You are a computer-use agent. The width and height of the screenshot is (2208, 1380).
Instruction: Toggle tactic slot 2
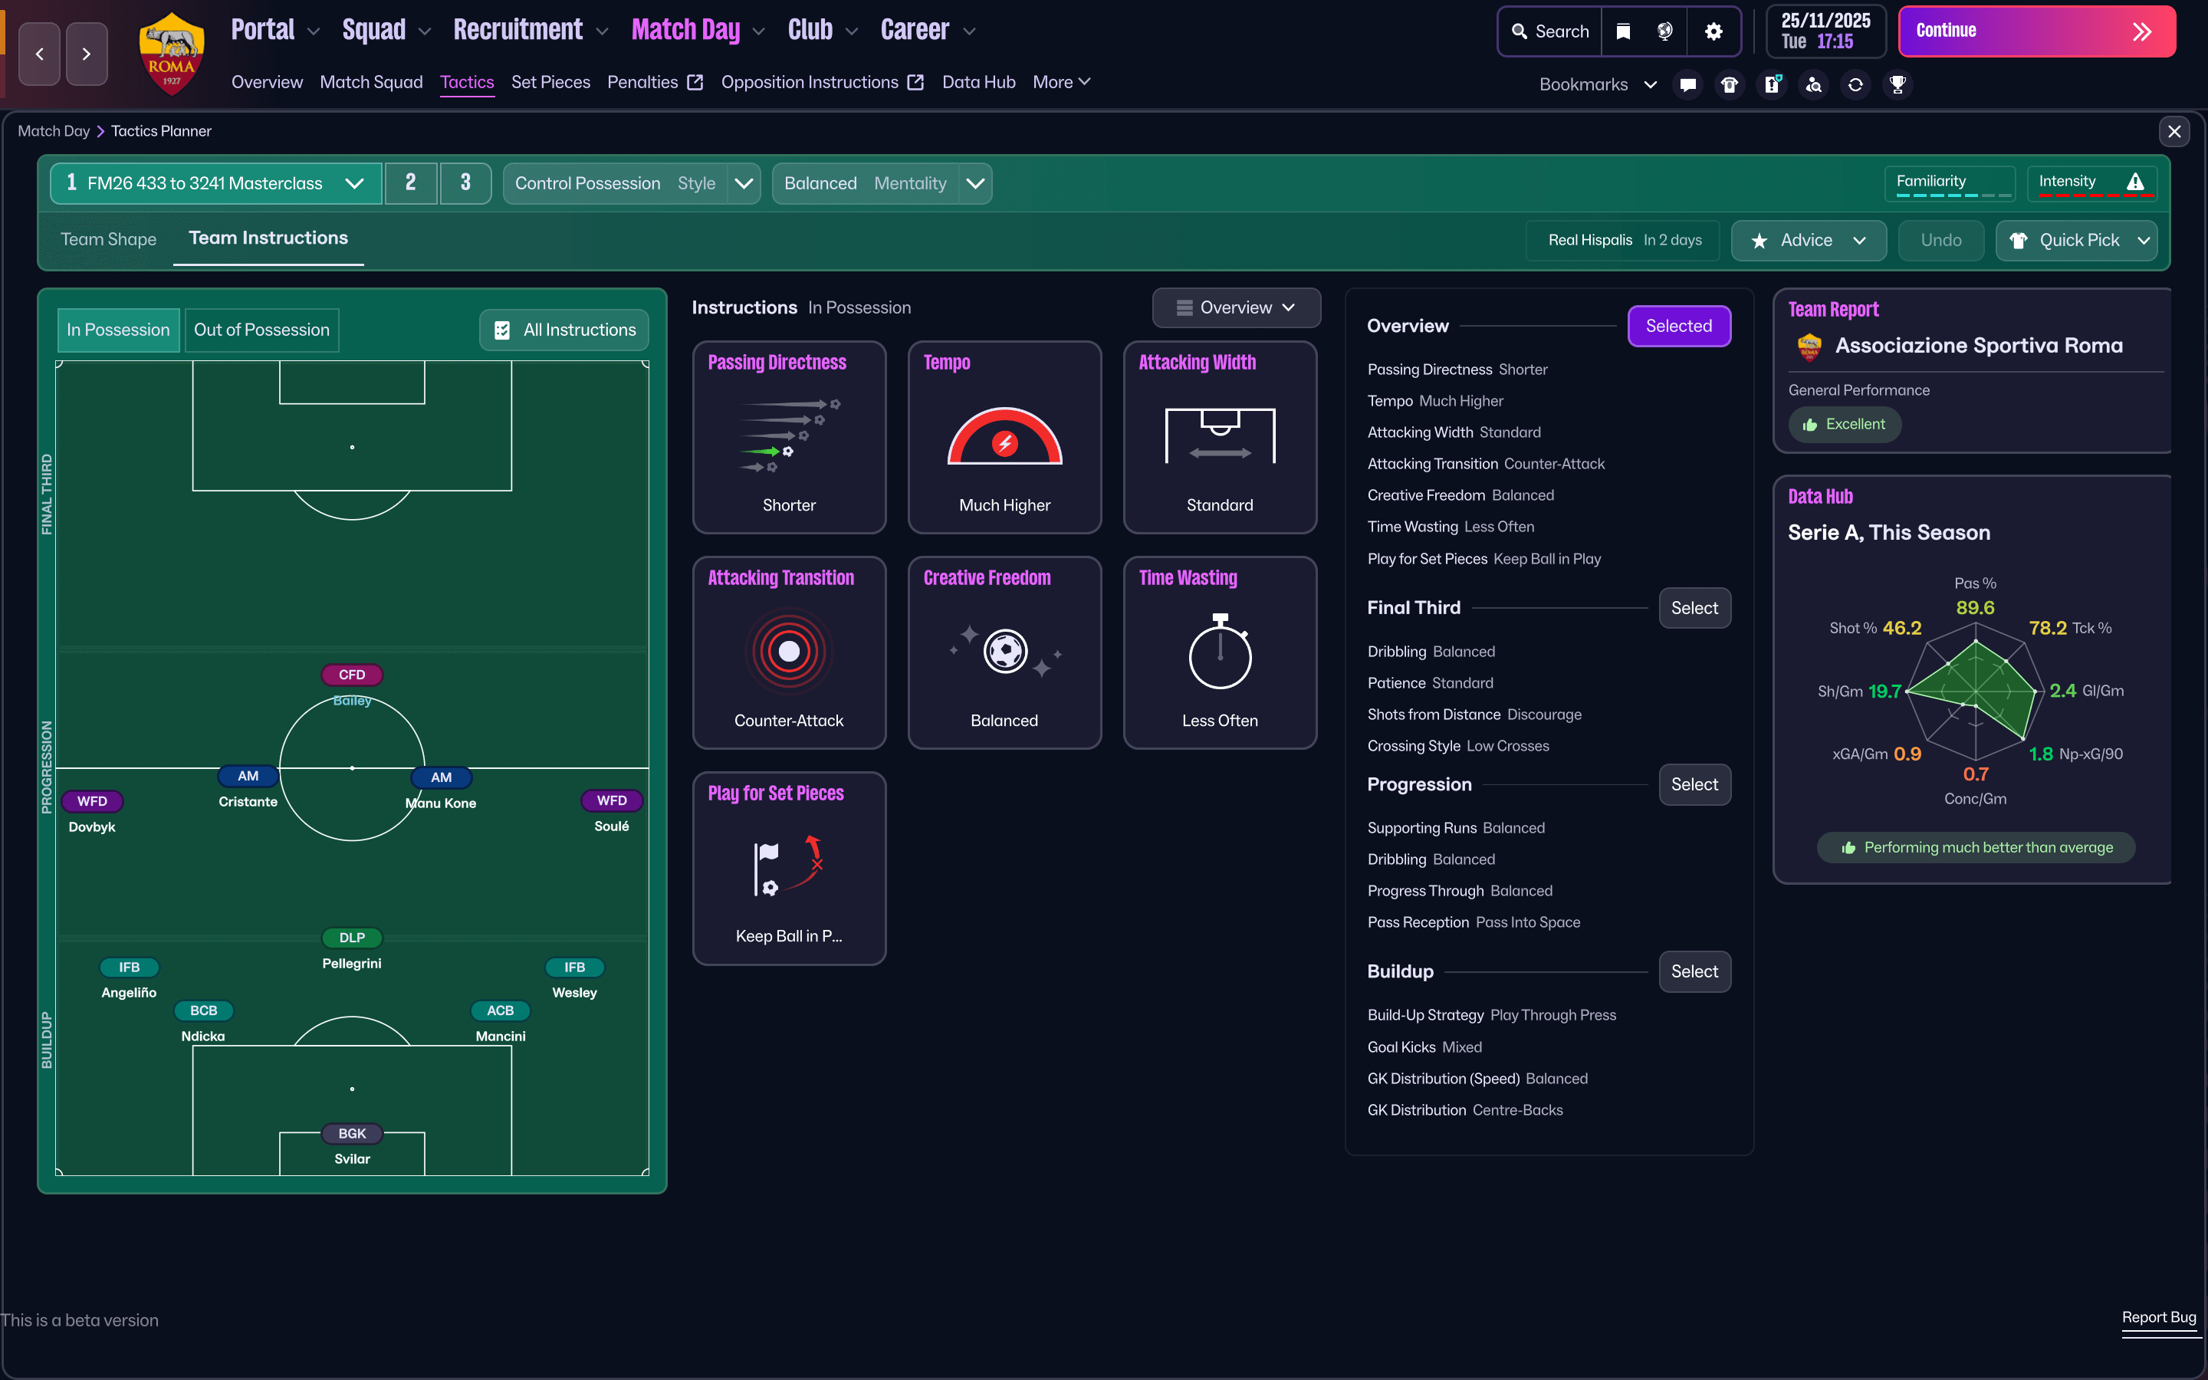(x=412, y=182)
